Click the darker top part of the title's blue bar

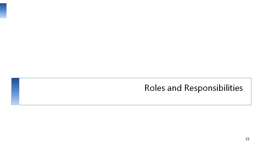click(15, 81)
